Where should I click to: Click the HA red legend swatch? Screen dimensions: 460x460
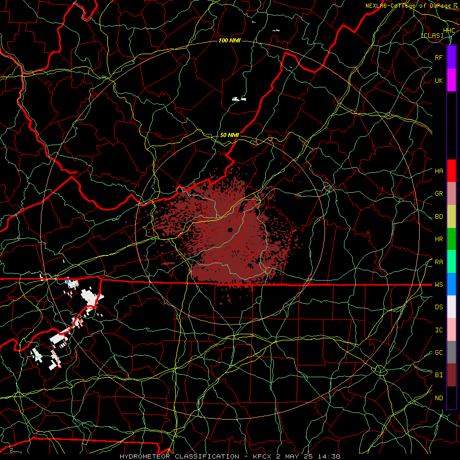pos(451,171)
